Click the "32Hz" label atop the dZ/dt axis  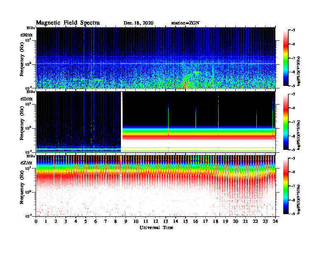tap(31, 156)
